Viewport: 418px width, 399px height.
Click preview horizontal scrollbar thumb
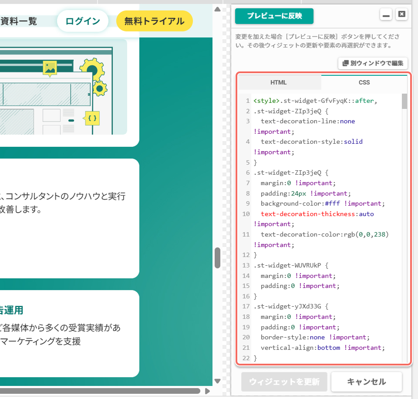click(100, 391)
